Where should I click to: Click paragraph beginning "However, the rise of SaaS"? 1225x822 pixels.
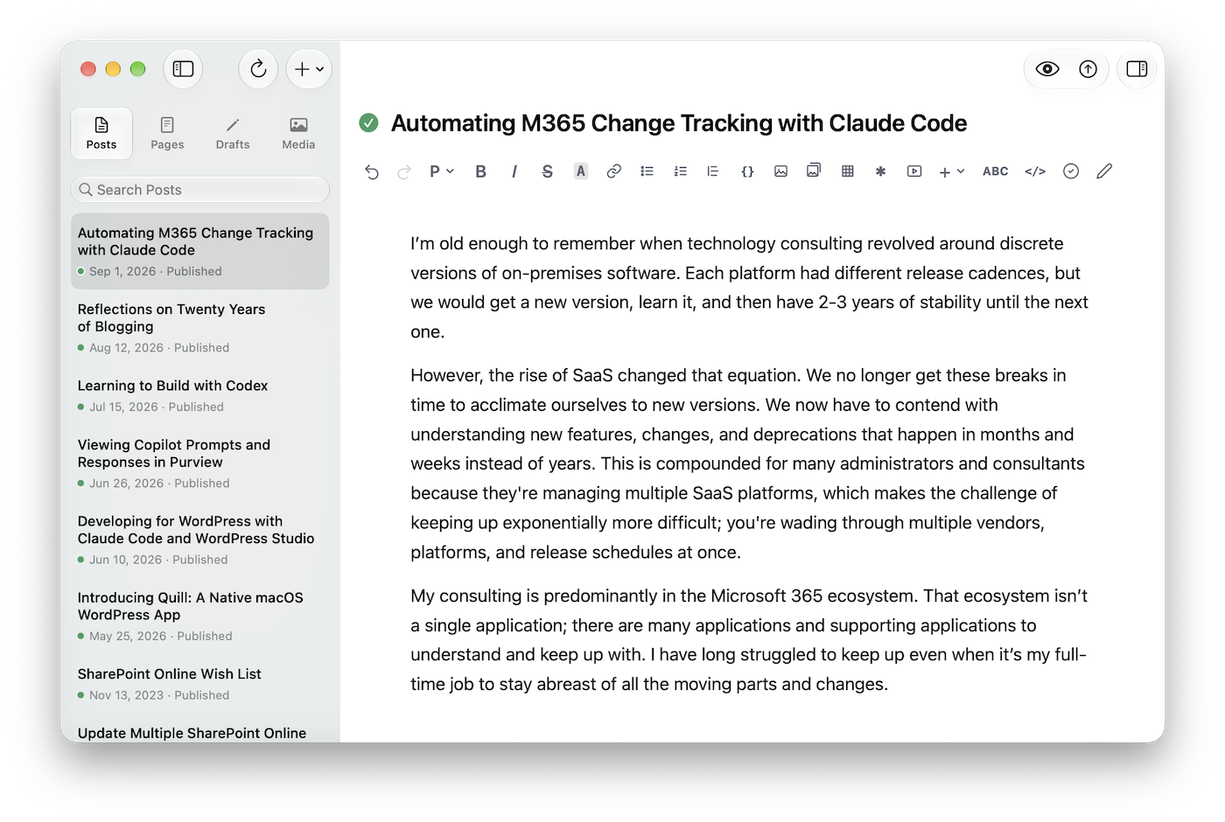pyautogui.click(x=749, y=463)
